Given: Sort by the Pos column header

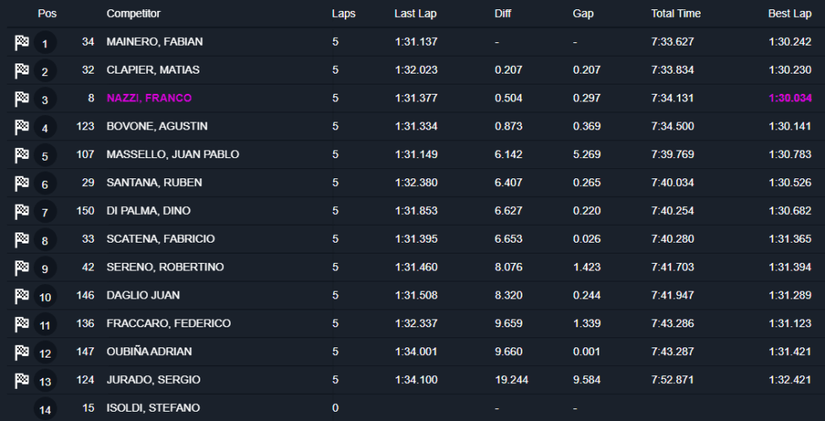Looking at the screenshot, I should point(46,14).
